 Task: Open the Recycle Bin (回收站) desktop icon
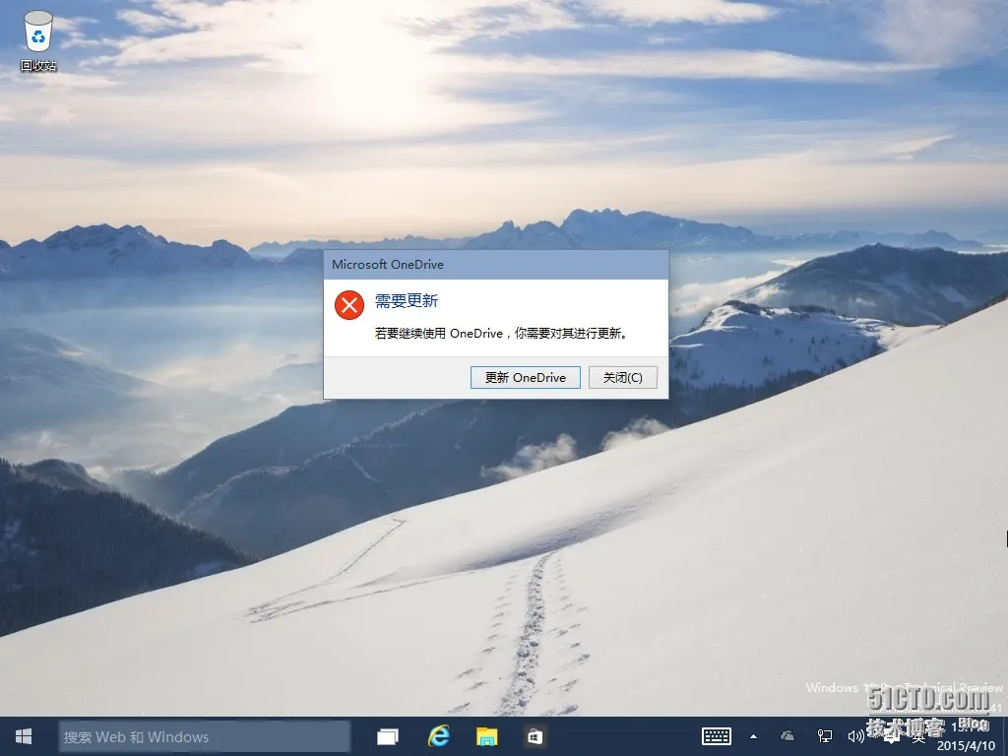pos(38,40)
